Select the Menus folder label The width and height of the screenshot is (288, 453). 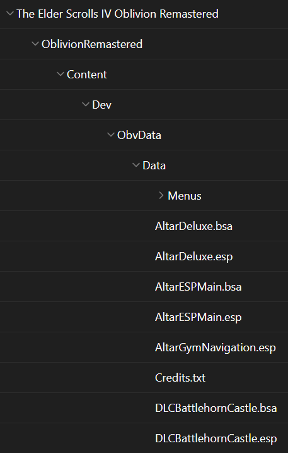pos(185,196)
